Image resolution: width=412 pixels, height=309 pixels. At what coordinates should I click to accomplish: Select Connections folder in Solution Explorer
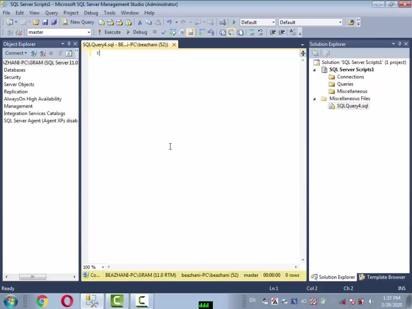(x=350, y=77)
